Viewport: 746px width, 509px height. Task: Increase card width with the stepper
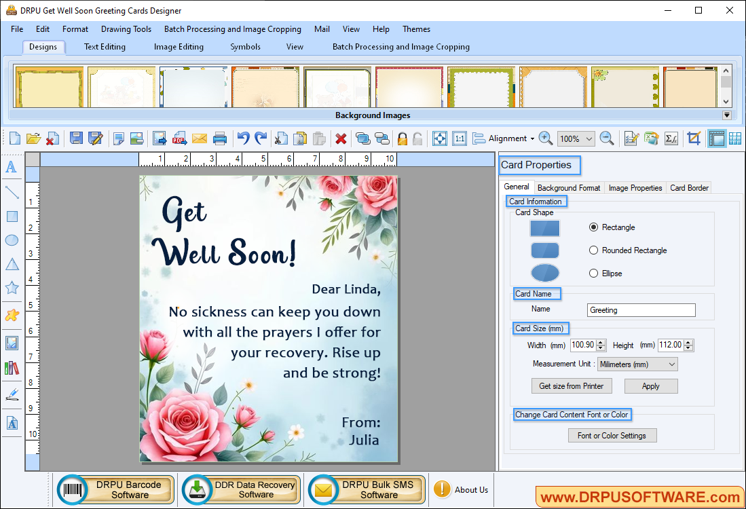pyautogui.click(x=601, y=342)
